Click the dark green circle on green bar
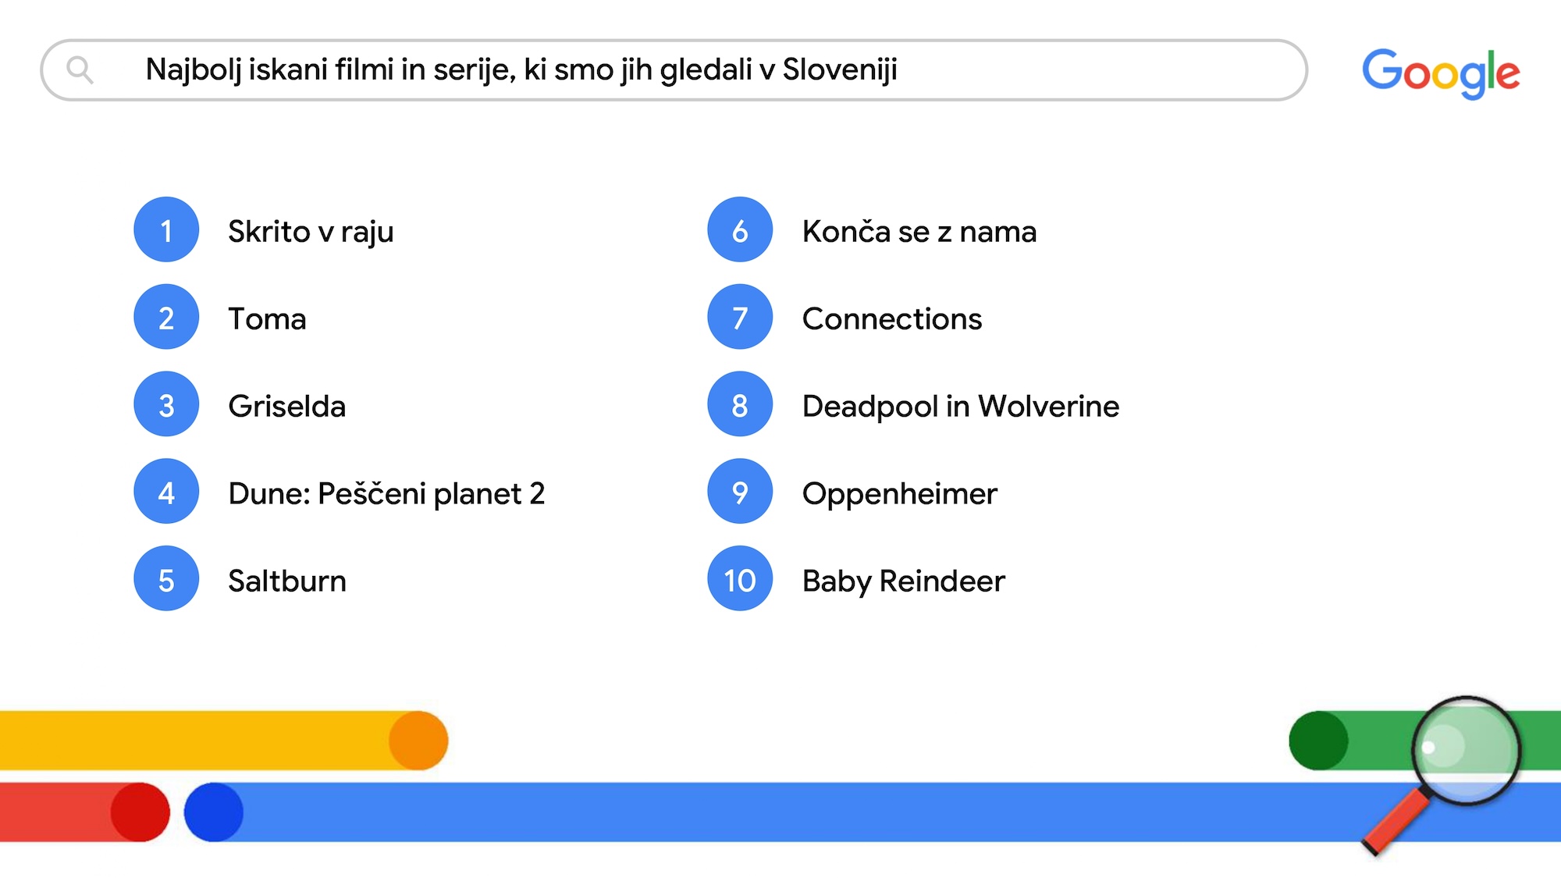1561x878 pixels. [1318, 741]
